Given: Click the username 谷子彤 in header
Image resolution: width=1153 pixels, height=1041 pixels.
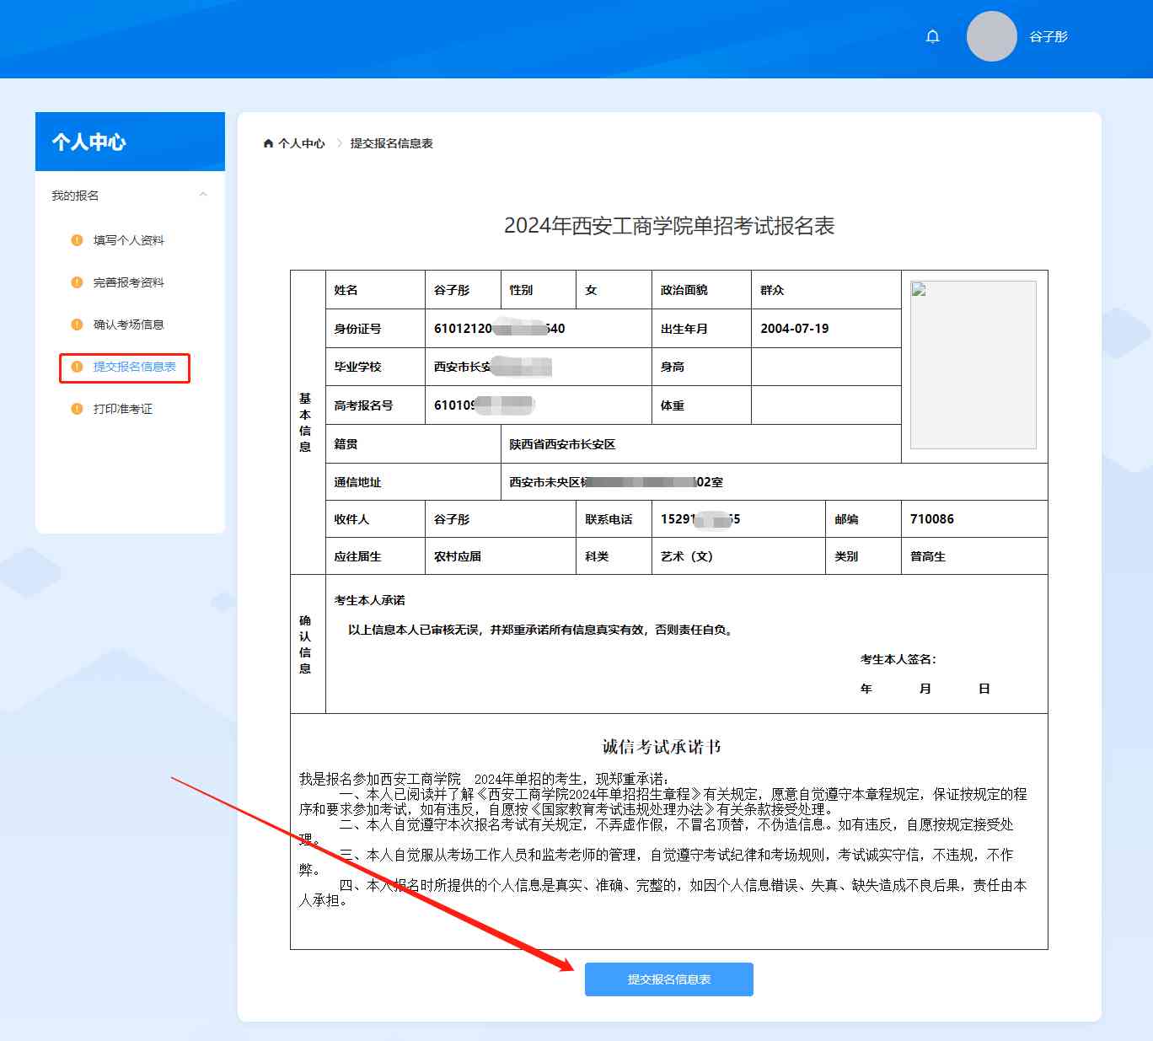Looking at the screenshot, I should [1048, 37].
